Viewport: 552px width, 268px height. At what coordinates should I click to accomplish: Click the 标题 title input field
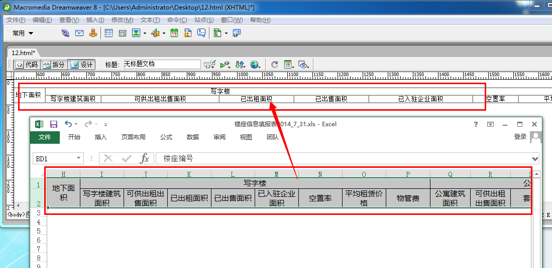[162, 64]
